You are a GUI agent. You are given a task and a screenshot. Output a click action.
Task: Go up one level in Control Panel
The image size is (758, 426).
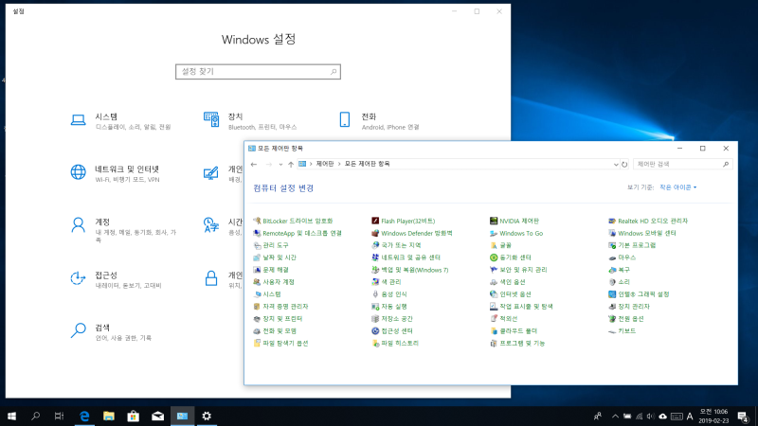(291, 164)
